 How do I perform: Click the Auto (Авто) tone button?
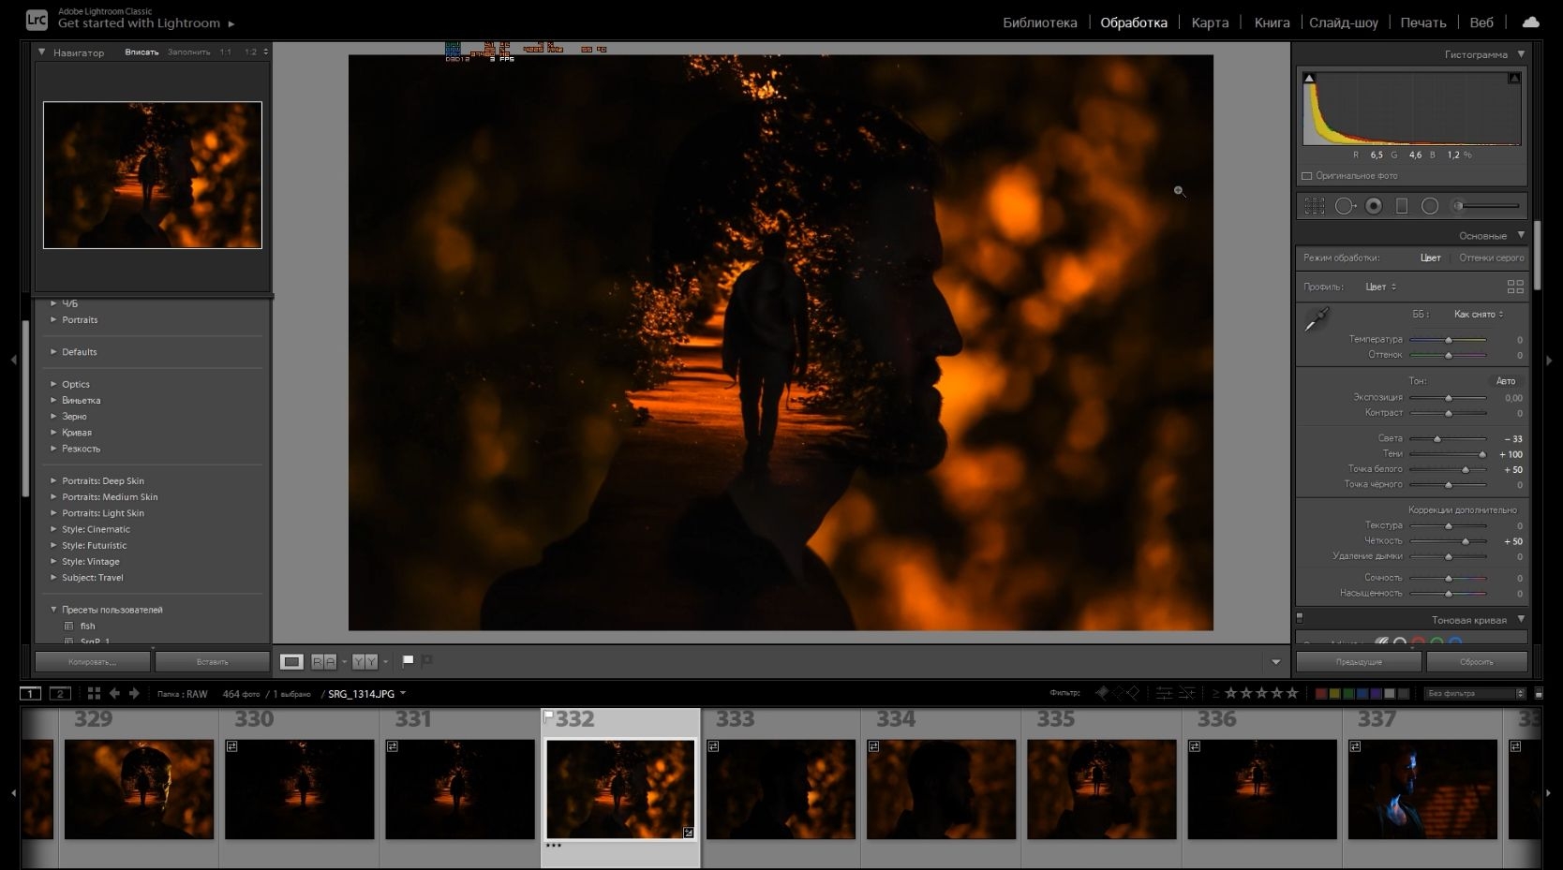point(1505,381)
